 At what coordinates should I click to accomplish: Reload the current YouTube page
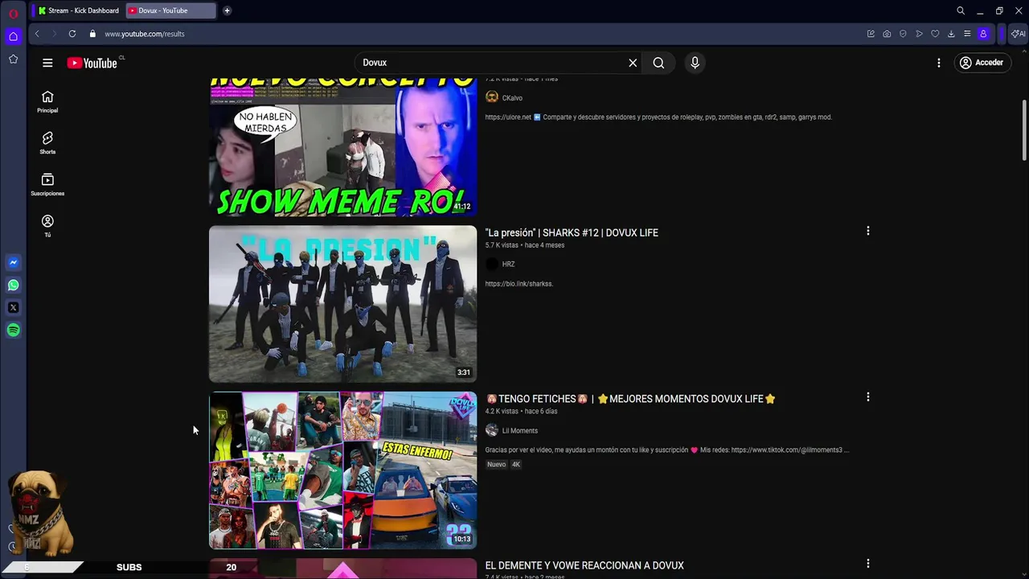coord(72,34)
